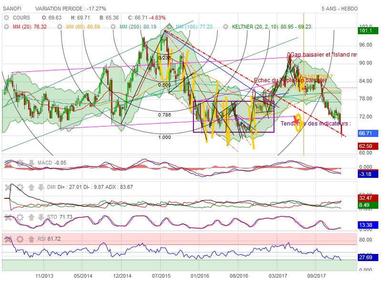Click the DMI DI+ 27.01 label
Screen dimensions: 385x282
click(90, 187)
